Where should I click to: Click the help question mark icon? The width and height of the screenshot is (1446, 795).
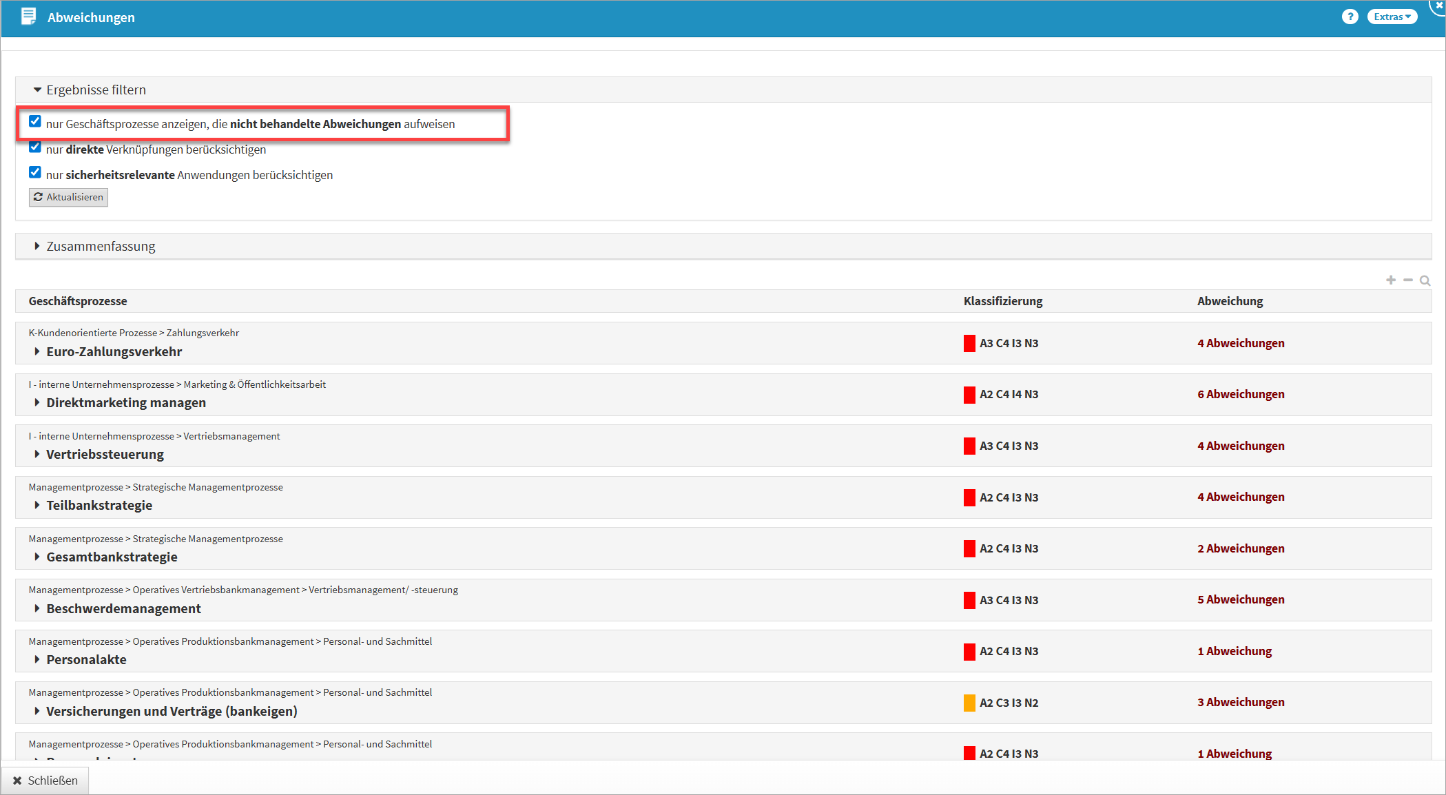tap(1350, 17)
